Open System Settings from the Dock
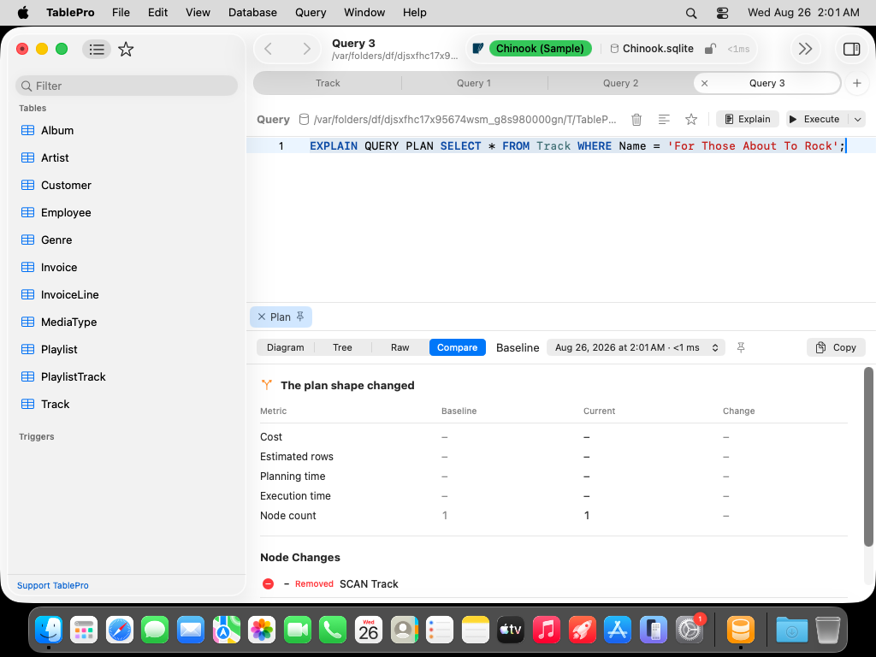Viewport: 876px width, 657px height. pos(690,630)
